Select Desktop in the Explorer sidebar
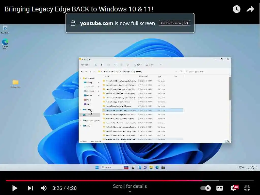 (x=89, y=83)
